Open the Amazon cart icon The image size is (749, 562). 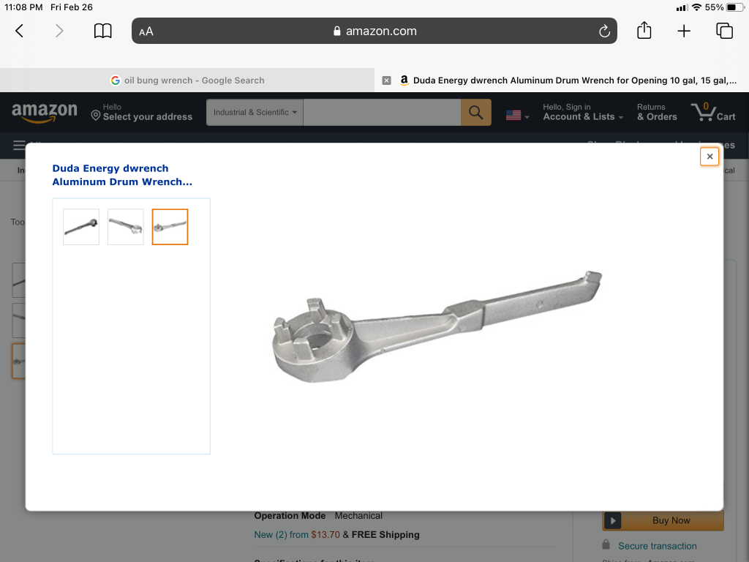[x=713, y=112]
